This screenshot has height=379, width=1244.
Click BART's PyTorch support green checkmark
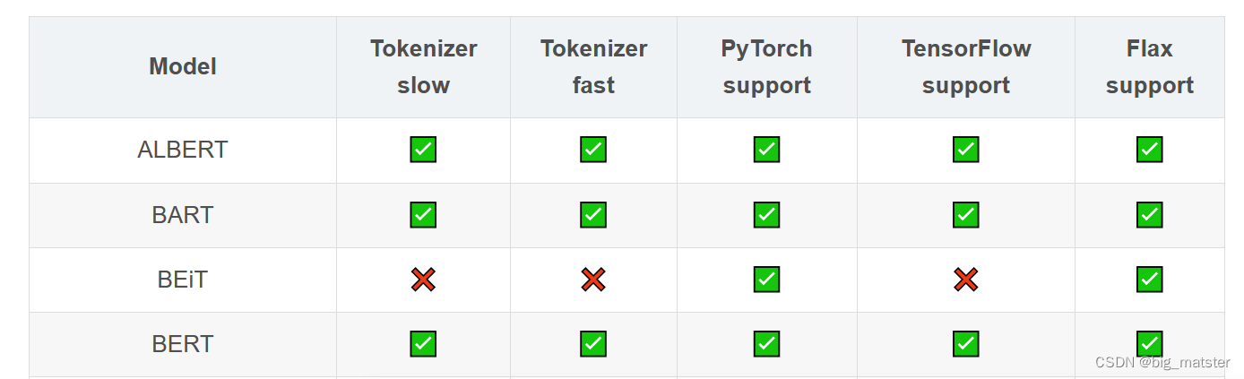pyautogui.click(x=766, y=215)
